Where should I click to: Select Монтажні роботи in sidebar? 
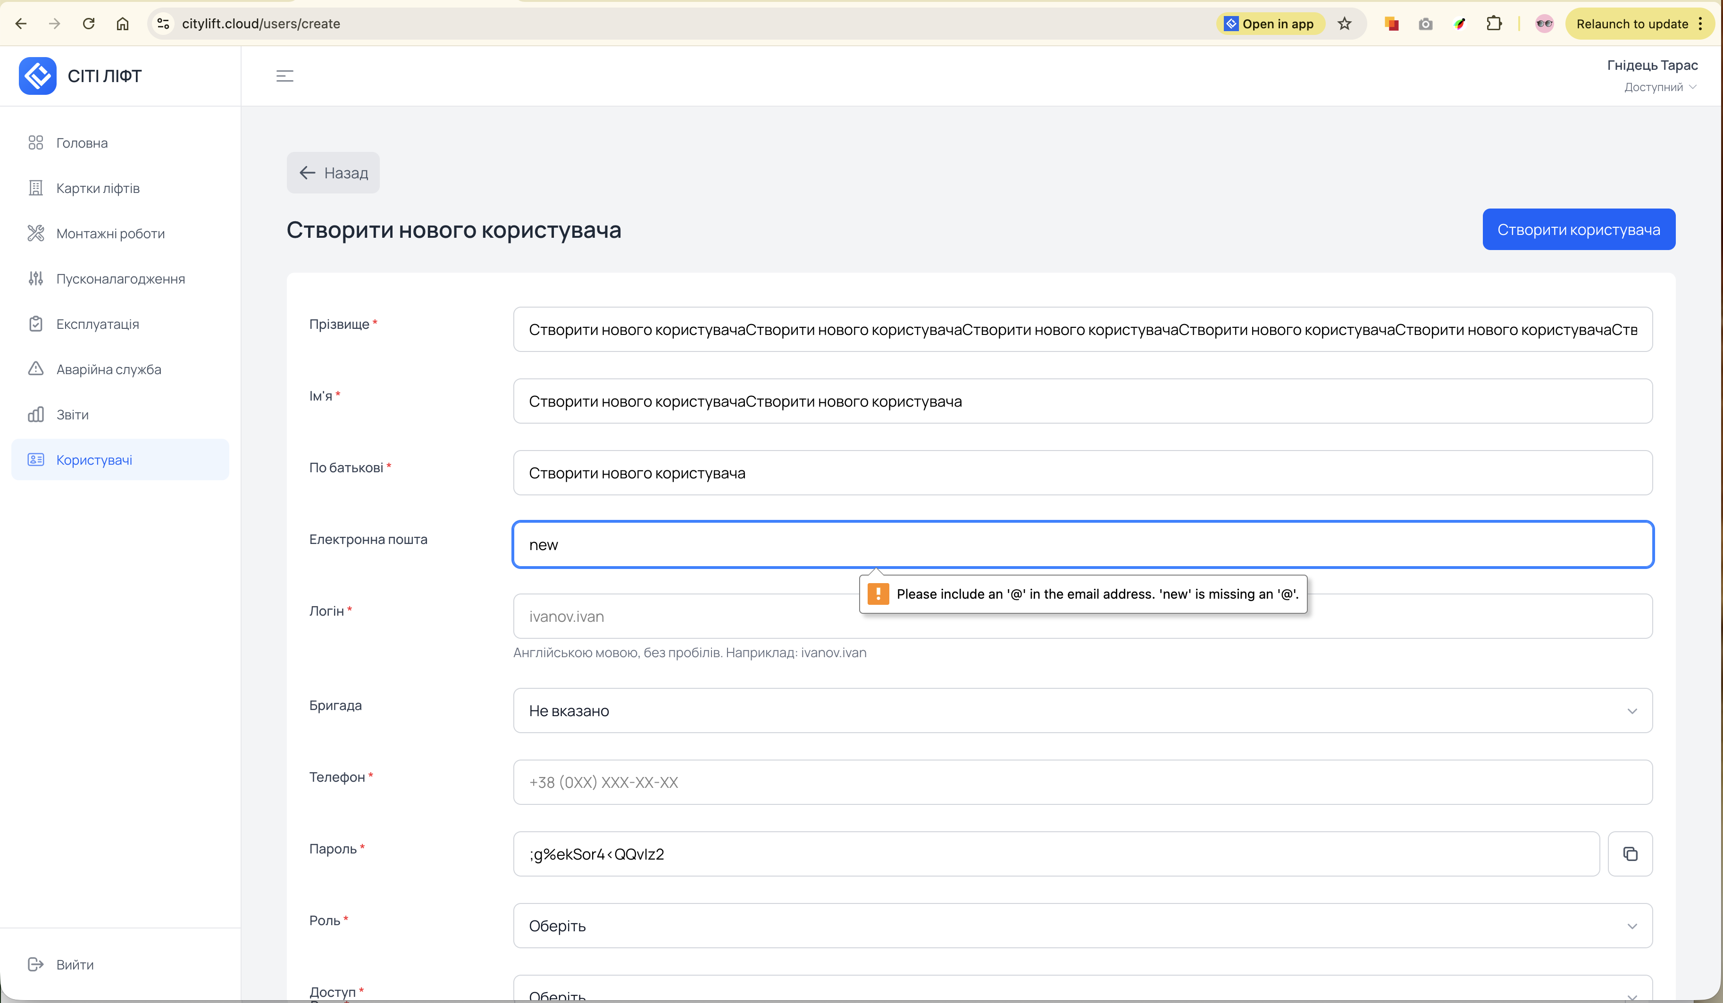pos(110,233)
